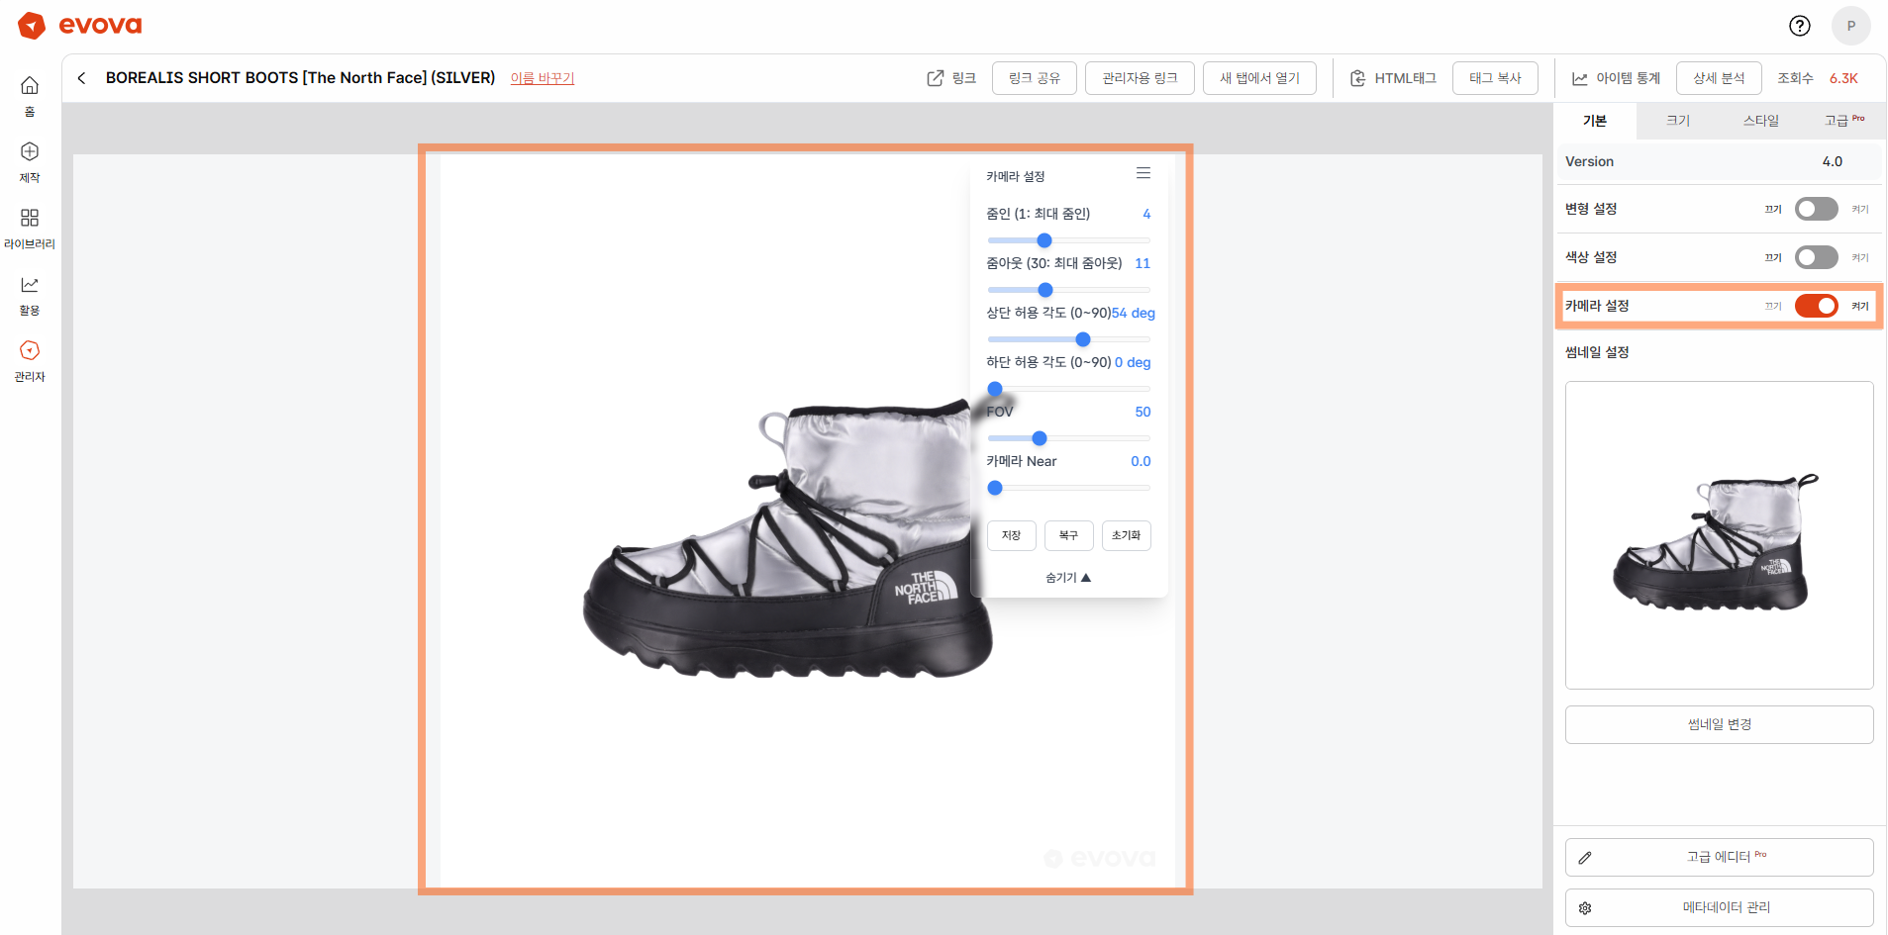Switch to the 크기 tab
This screenshot has width=1888, height=935.
click(1677, 121)
